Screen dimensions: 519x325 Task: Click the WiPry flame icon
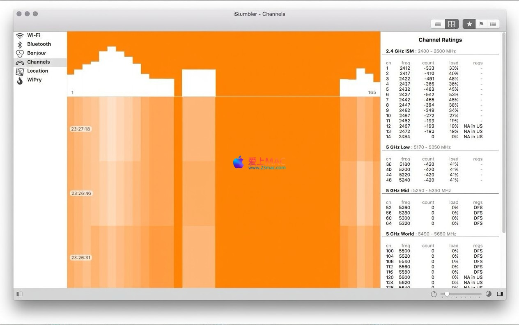click(x=20, y=80)
